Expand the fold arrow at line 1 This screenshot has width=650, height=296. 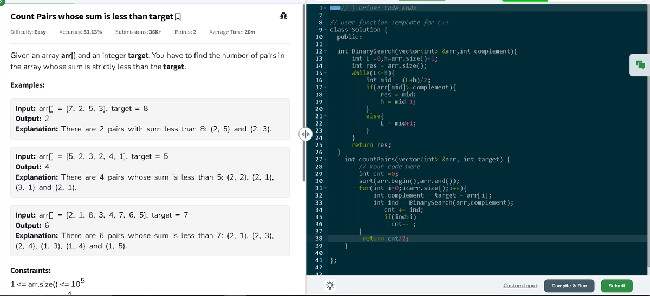pos(327,8)
